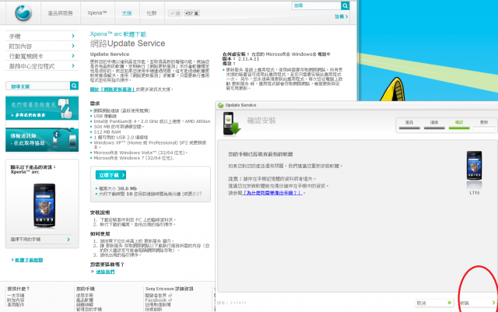Select the first step tab in Update Service
This screenshot has width=498, height=312.
(409, 124)
